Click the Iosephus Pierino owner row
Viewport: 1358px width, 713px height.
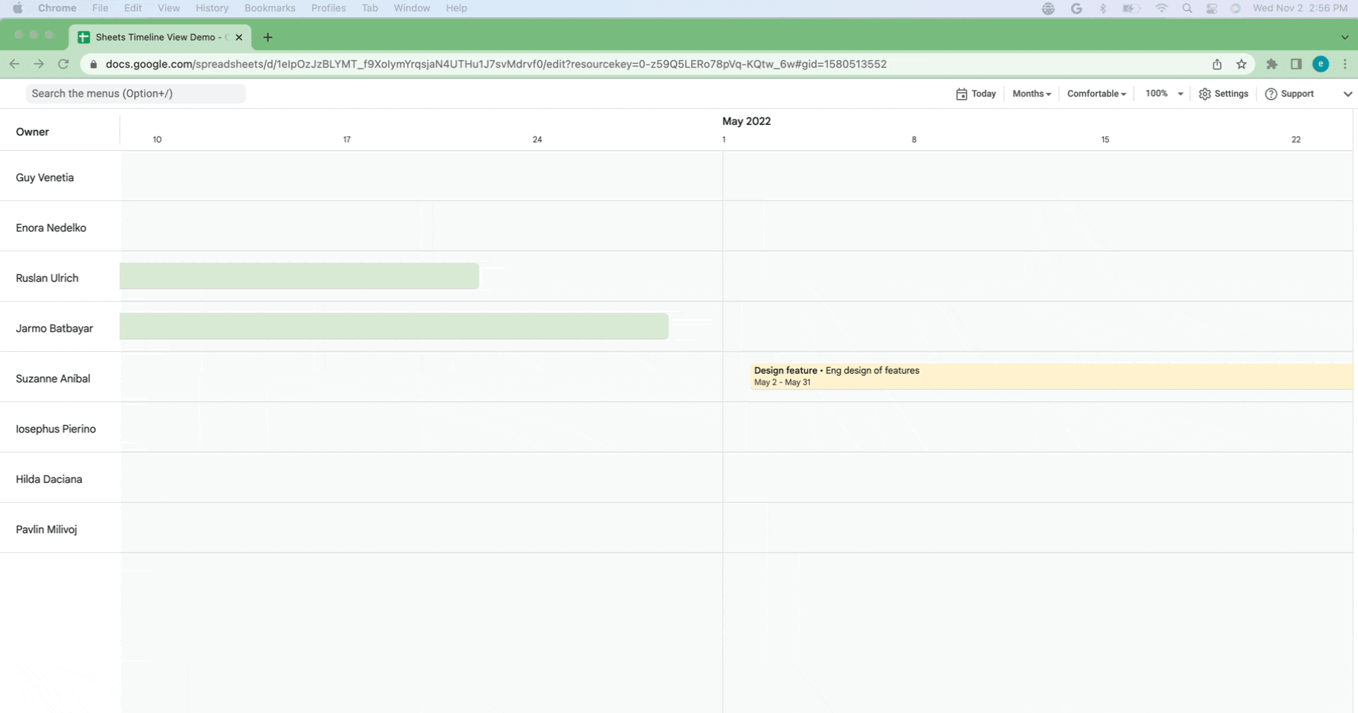(x=56, y=429)
